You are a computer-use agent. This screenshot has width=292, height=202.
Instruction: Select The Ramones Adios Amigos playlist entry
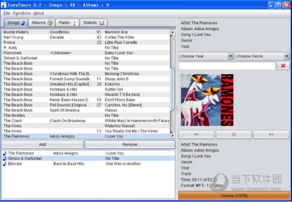(88, 153)
